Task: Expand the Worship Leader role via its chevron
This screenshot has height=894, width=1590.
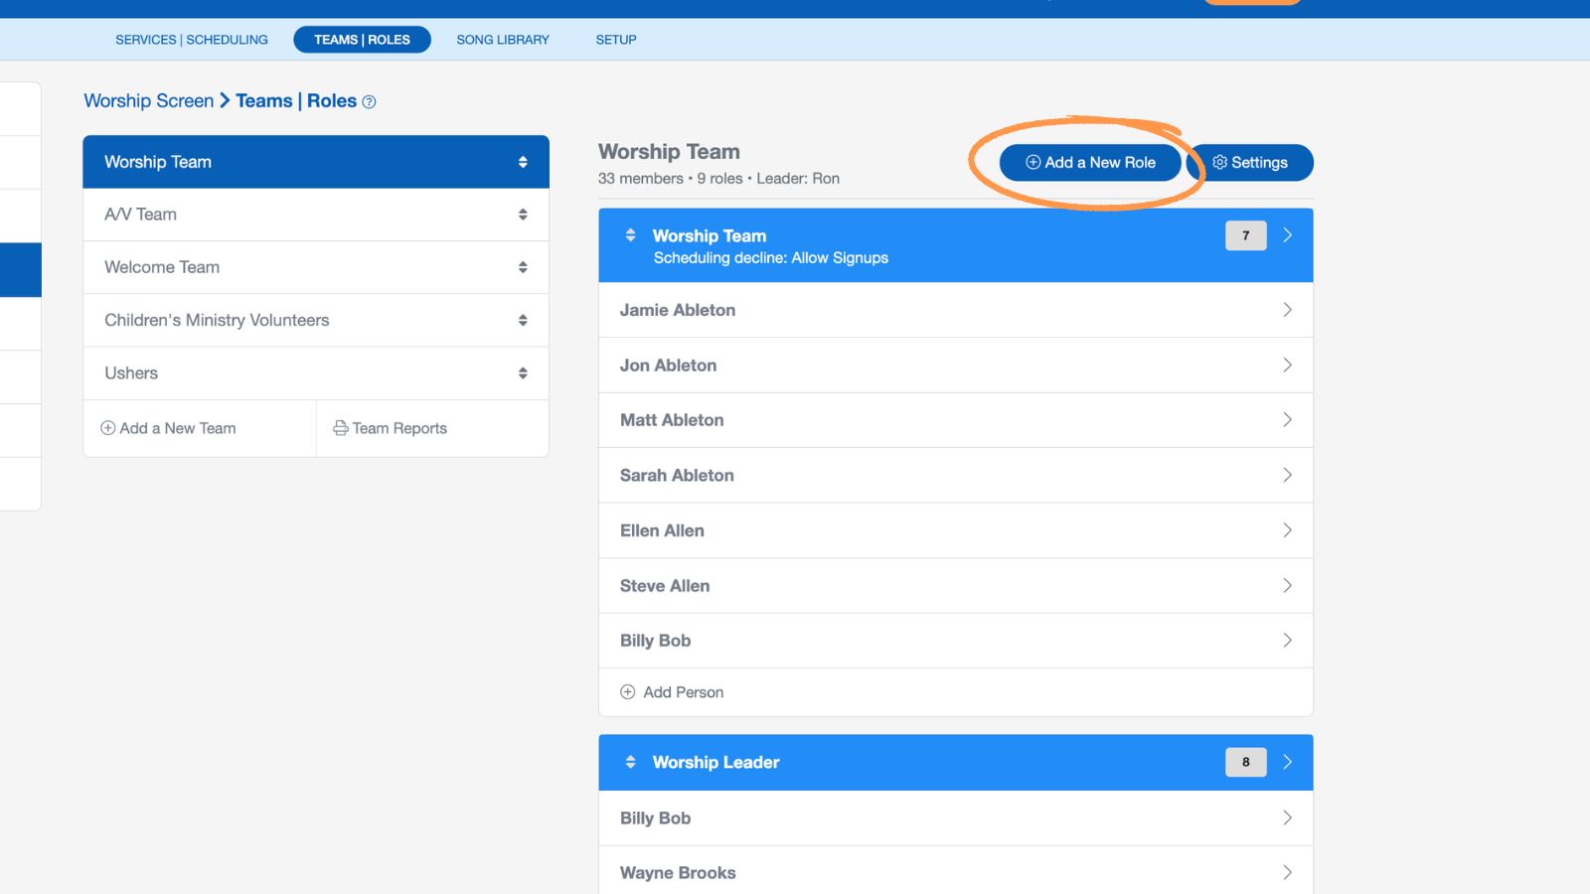Action: [1288, 762]
